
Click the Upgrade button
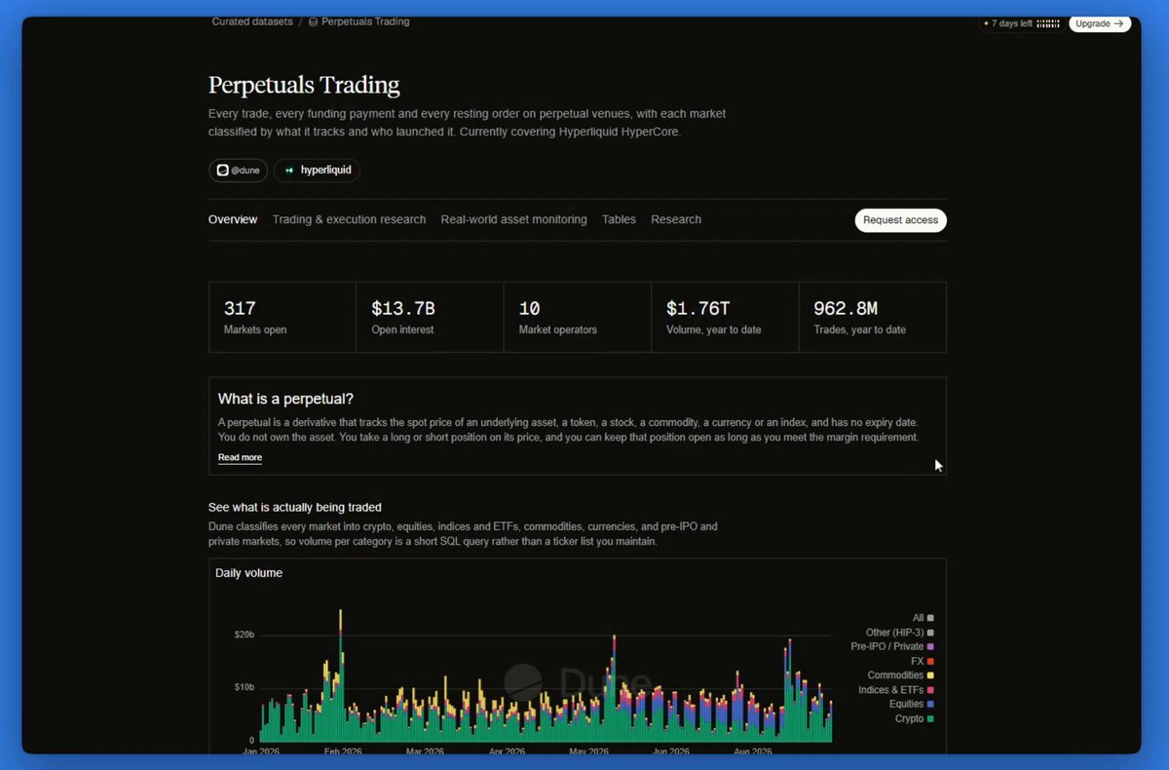(1100, 23)
